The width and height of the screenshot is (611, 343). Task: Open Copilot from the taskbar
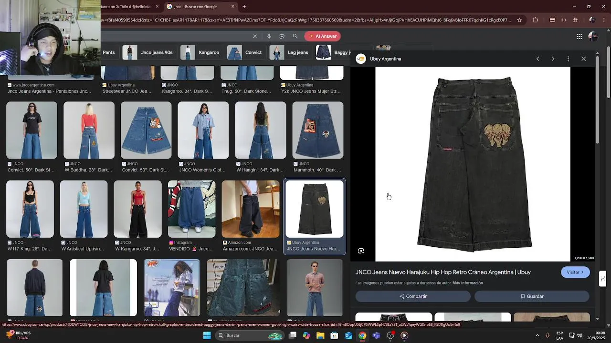306,335
